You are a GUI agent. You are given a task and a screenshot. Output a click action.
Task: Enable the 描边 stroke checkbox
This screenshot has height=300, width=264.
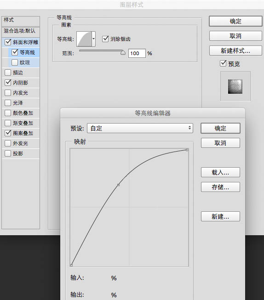pos(8,73)
